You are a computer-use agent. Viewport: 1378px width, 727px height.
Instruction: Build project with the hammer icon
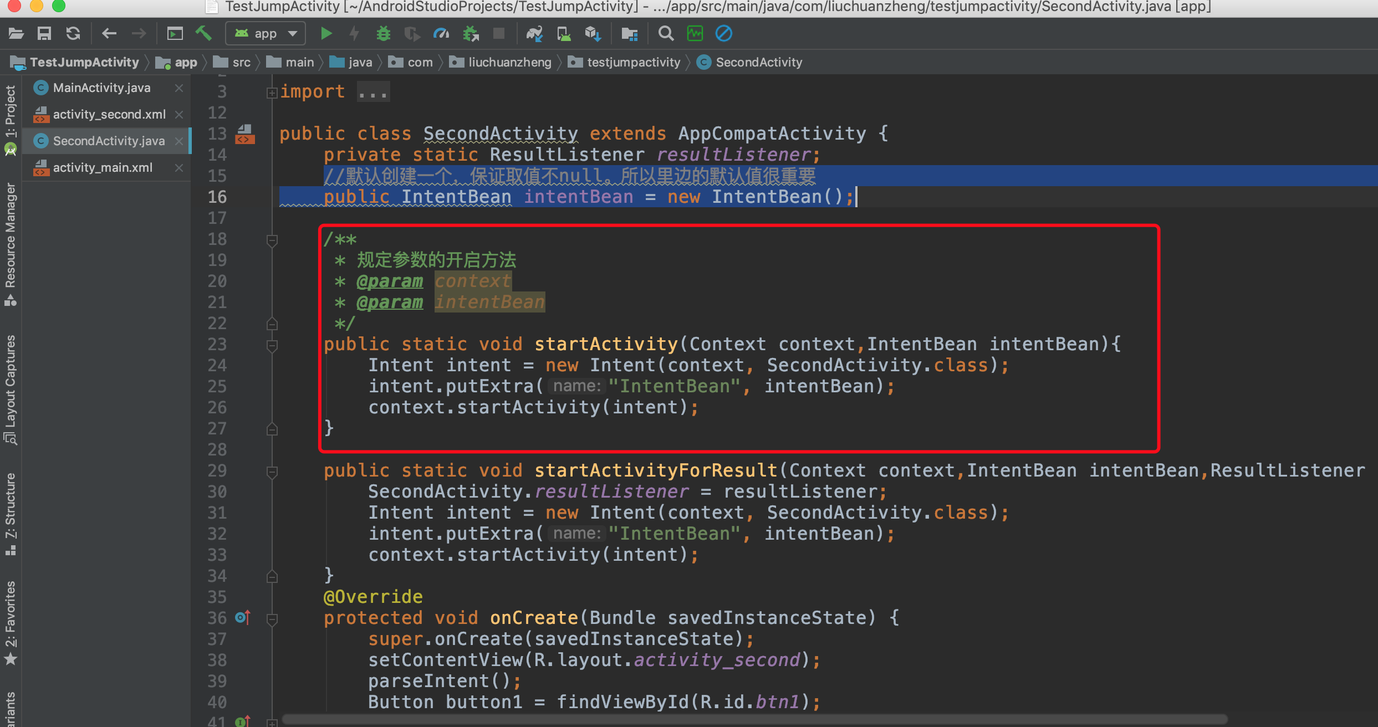coord(203,34)
